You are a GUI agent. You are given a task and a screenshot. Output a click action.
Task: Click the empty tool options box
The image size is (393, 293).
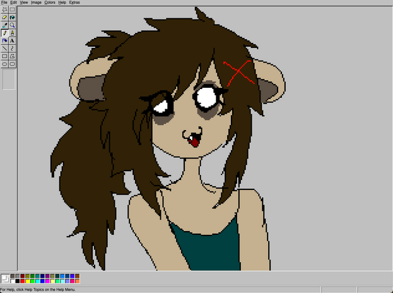point(9,80)
